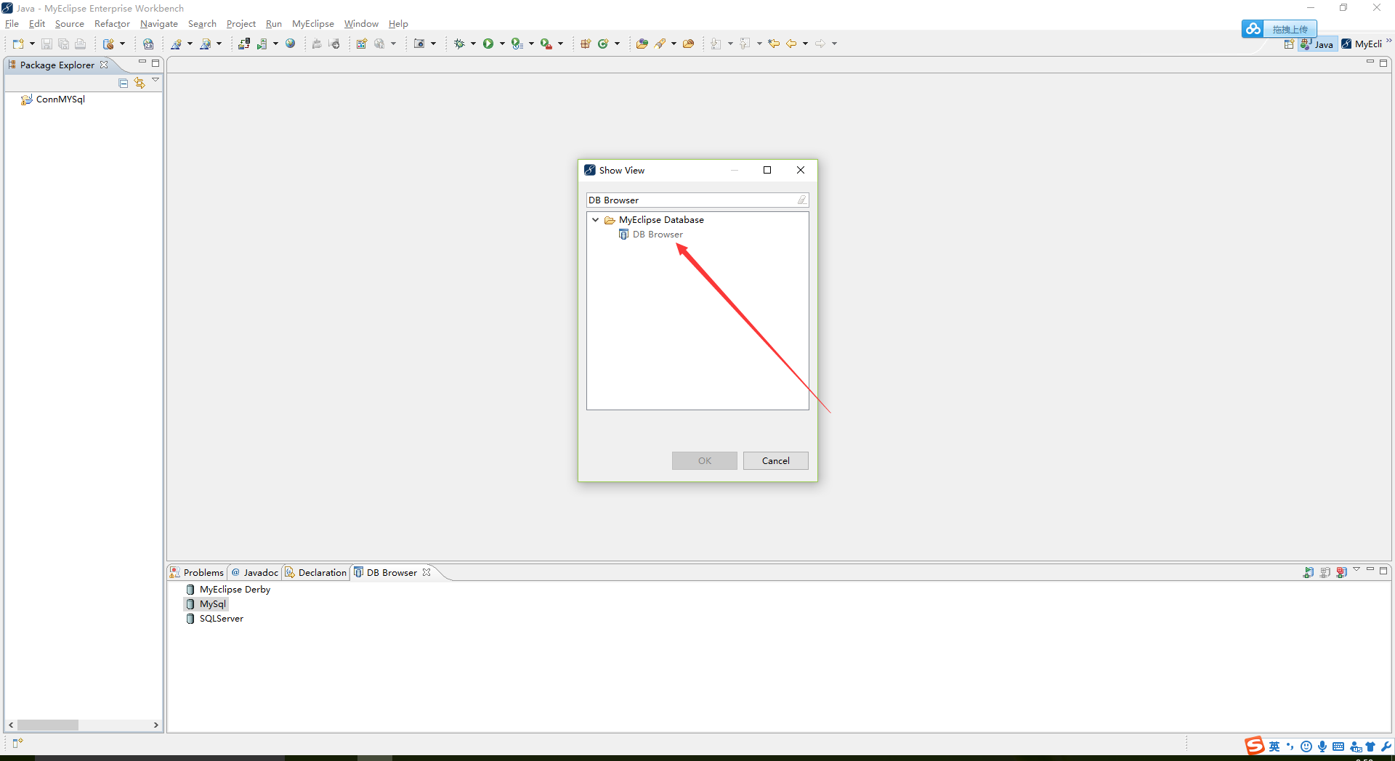This screenshot has height=761, width=1395.
Task: Click the wrench settings icon in IME bar
Action: pos(1386,746)
